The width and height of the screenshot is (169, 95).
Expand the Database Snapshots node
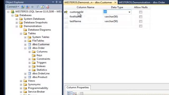(17, 23)
